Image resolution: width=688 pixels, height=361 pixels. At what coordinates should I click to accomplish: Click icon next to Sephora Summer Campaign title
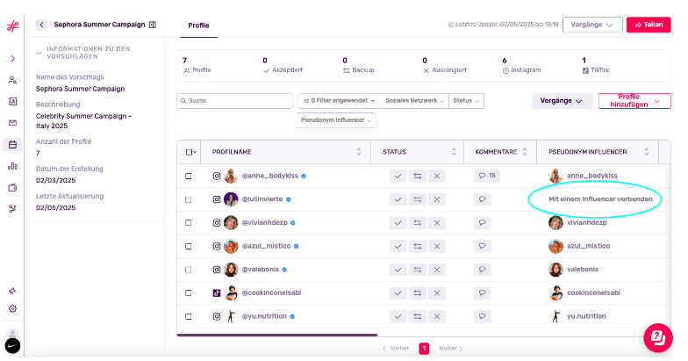(x=153, y=25)
